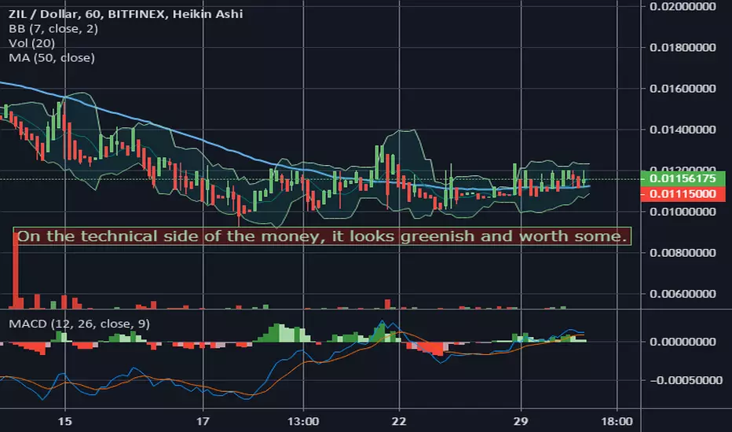
Task: Click the annotation text about technical side
Action: click(x=322, y=236)
